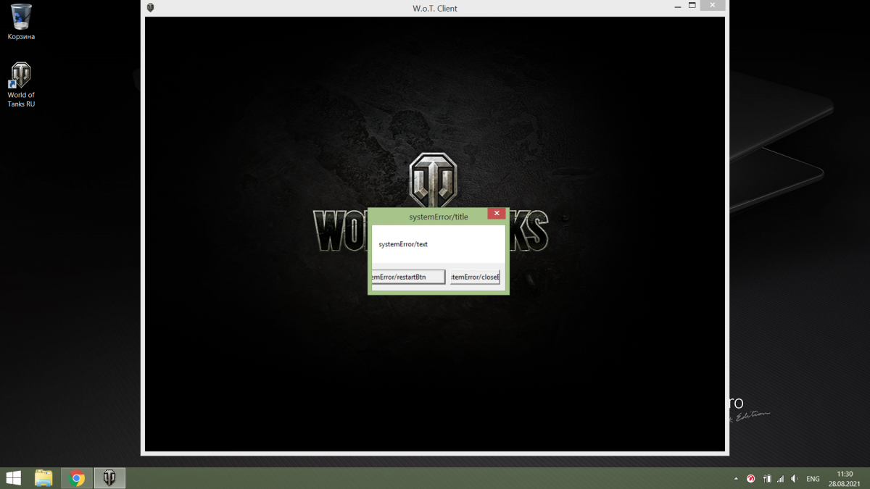The image size is (870, 489).
Task: Open the battery power tray icon
Action: 767,479
